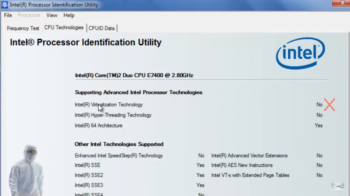Click Intel(R) AES New Instructions label
The image size is (350, 196).
click(x=242, y=165)
